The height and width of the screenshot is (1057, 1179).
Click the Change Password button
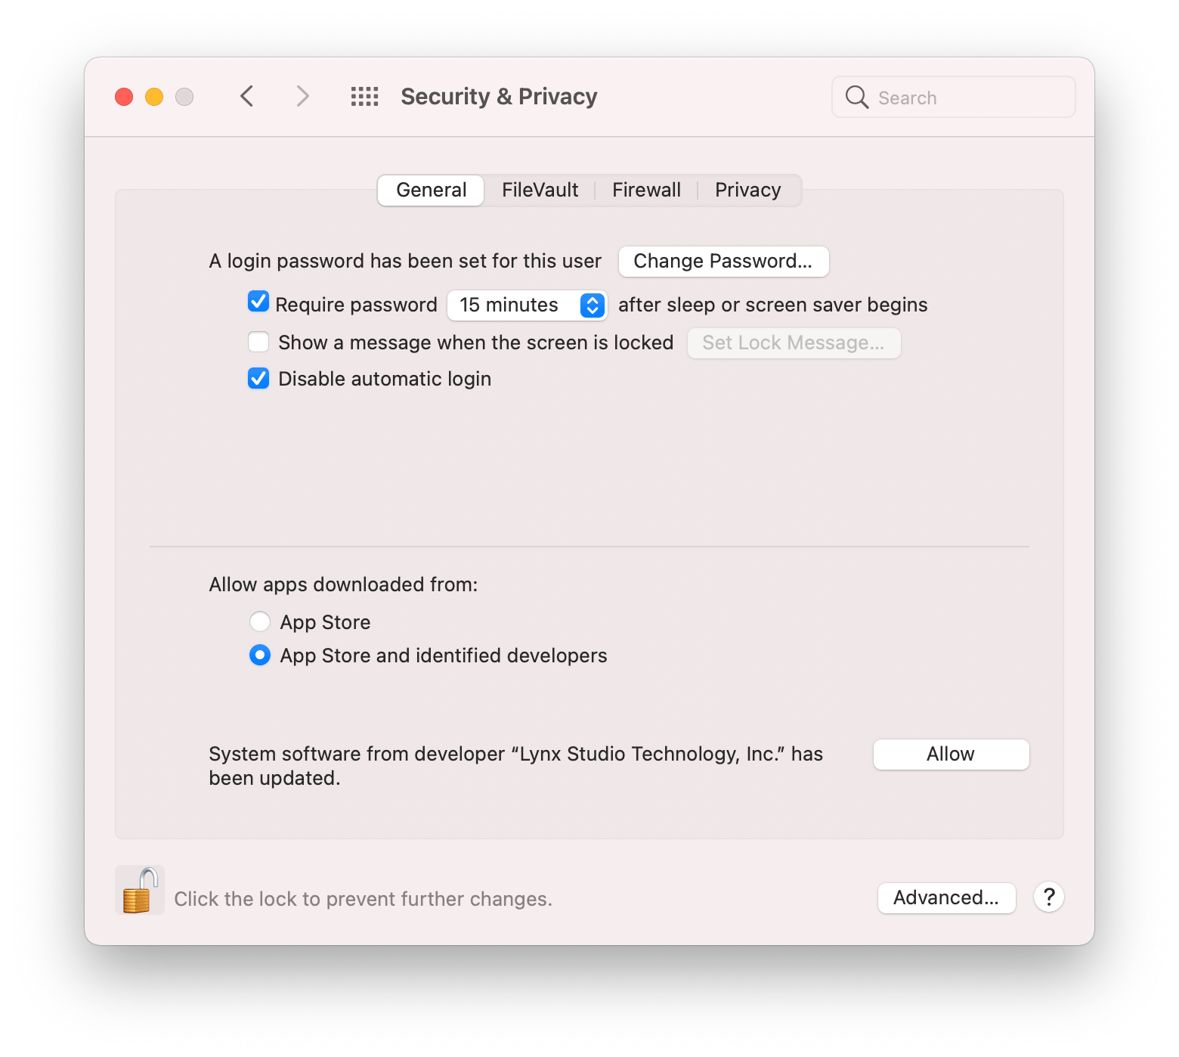[x=723, y=261]
